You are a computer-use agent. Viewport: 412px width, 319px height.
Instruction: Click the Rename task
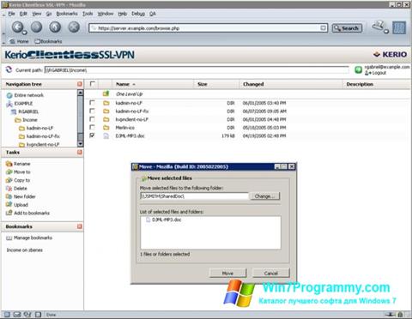[18, 164]
